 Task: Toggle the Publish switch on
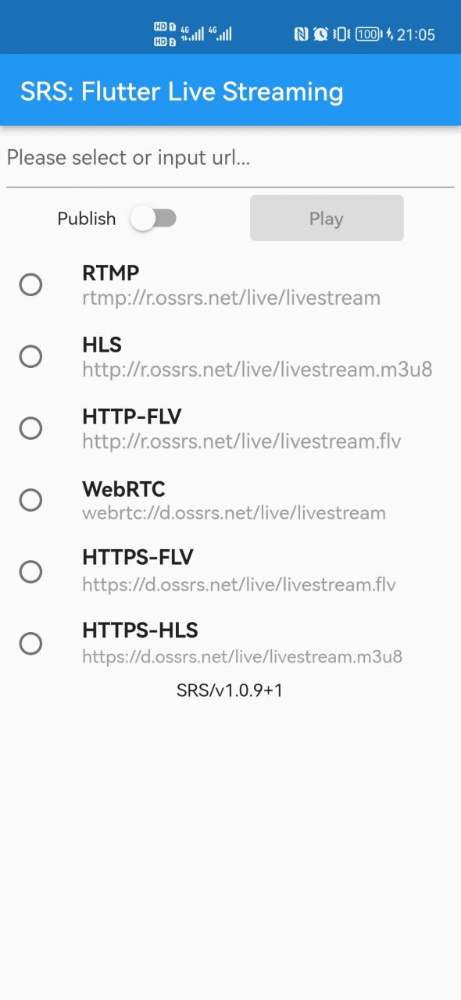point(153,218)
